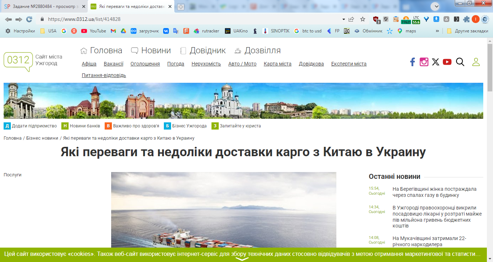This screenshot has height=262, width=493.
Task: Open the rutracker bookmark
Action: 206,31
